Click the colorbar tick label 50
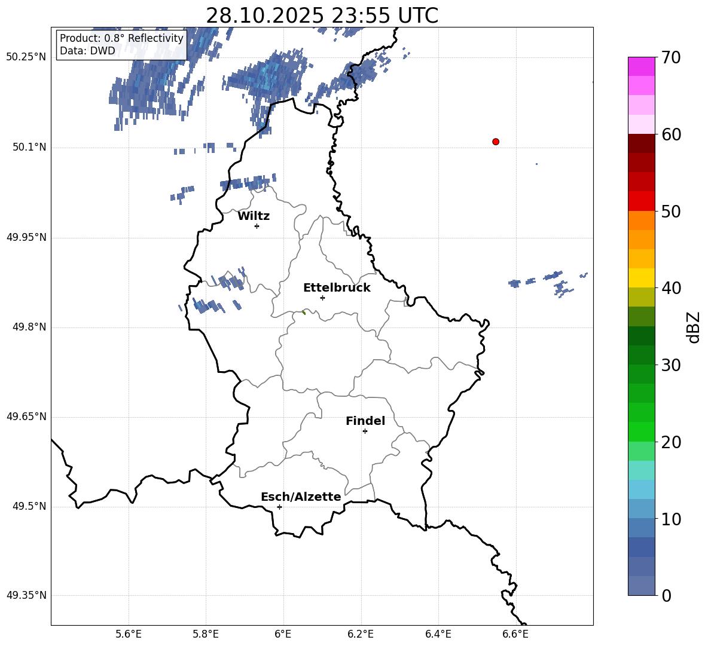The image size is (708, 646). click(x=671, y=211)
